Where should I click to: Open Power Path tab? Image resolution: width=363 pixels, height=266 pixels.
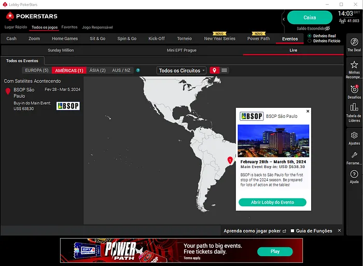(258, 39)
